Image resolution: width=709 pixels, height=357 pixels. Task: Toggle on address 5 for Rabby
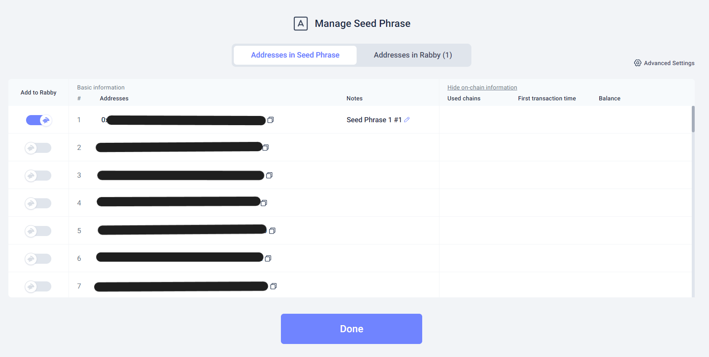pyautogui.click(x=38, y=231)
